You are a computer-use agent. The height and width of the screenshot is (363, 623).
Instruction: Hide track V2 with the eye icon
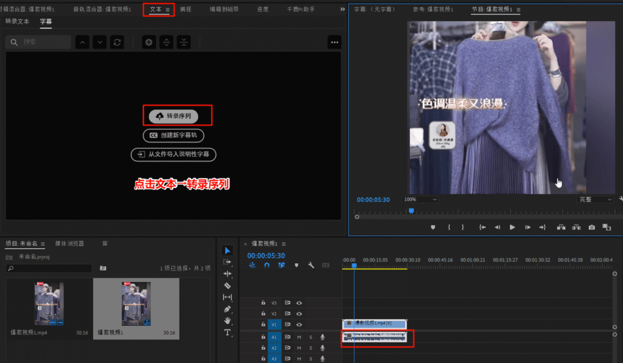[299, 314]
